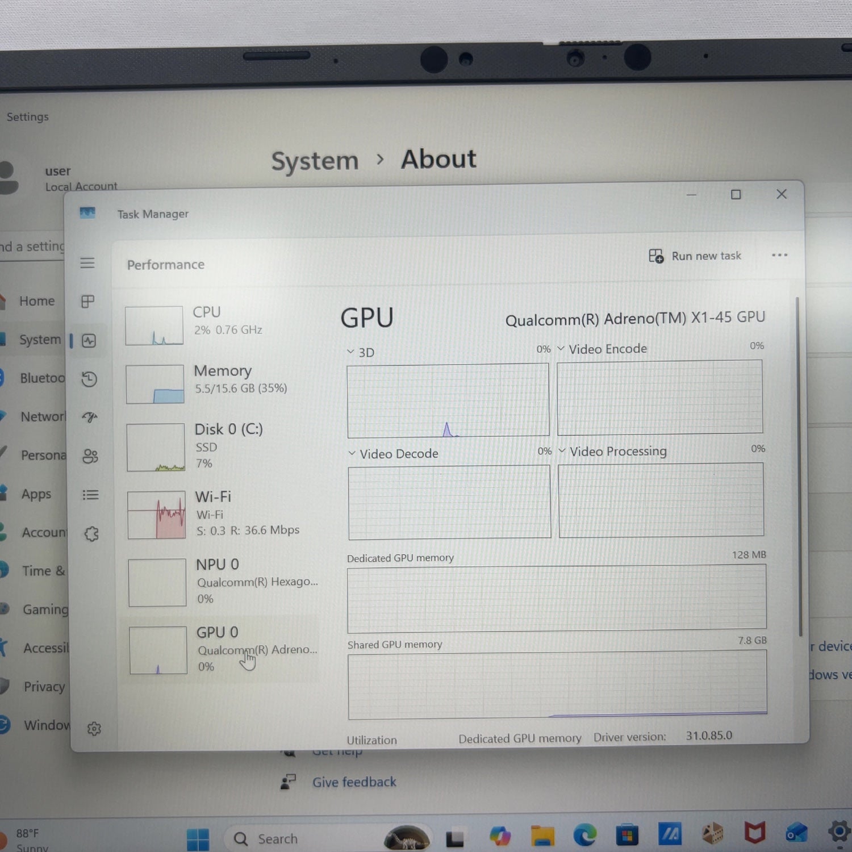Open Task View icon on the taskbar
Image resolution: width=852 pixels, height=852 pixels.
[454, 838]
